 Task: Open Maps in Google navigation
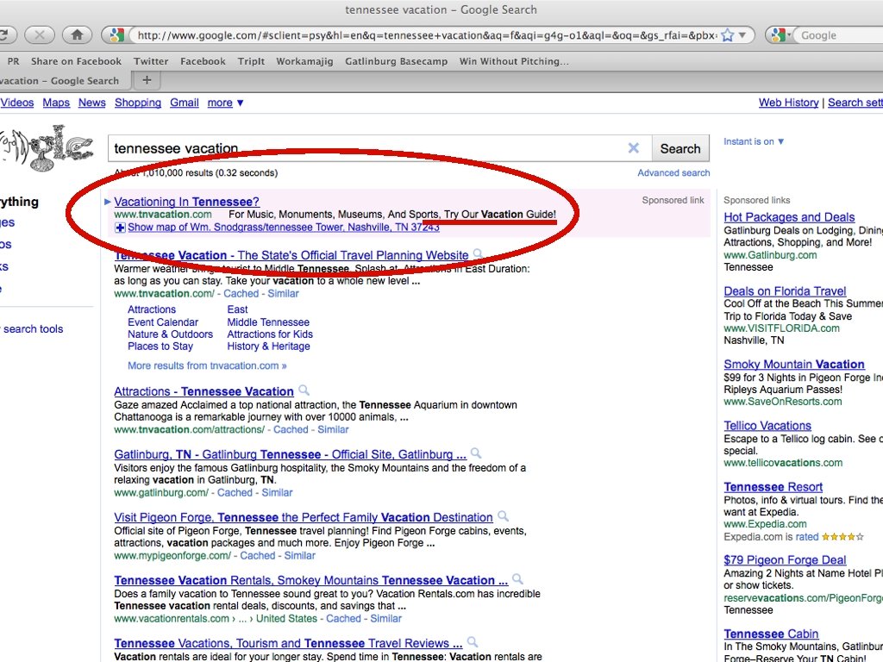56,103
